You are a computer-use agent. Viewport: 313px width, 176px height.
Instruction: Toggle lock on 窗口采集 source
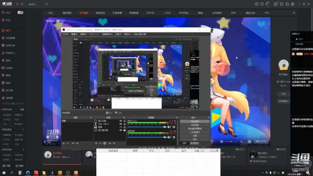pos(124,121)
